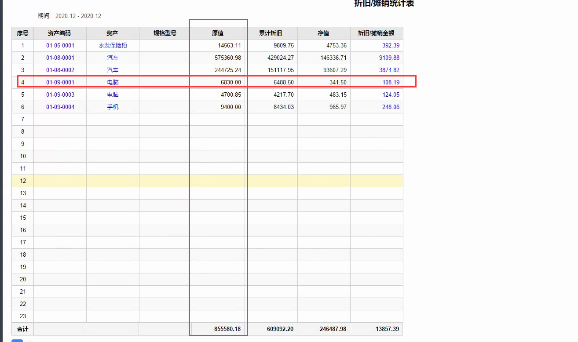578x342 pixels.
Task: Select original value cell 575360.98
Action: point(218,58)
